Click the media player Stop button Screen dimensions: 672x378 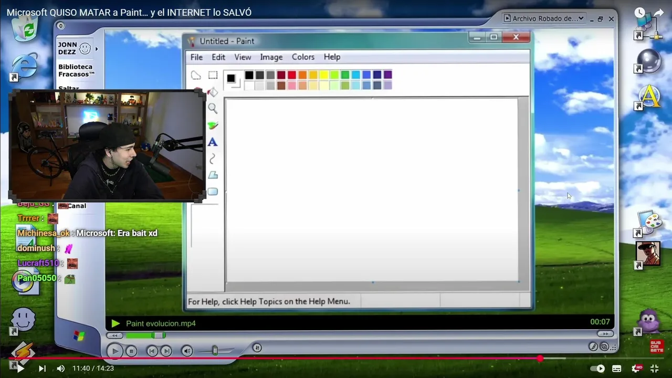[131, 351]
